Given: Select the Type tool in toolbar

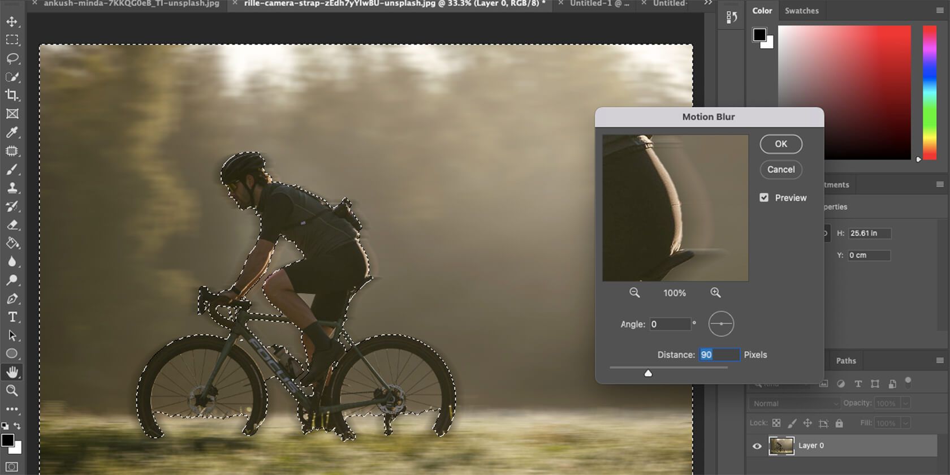Looking at the screenshot, I should pyautogui.click(x=12, y=317).
